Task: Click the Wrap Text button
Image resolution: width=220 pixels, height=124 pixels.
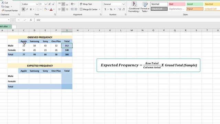Action: tap(86, 4)
